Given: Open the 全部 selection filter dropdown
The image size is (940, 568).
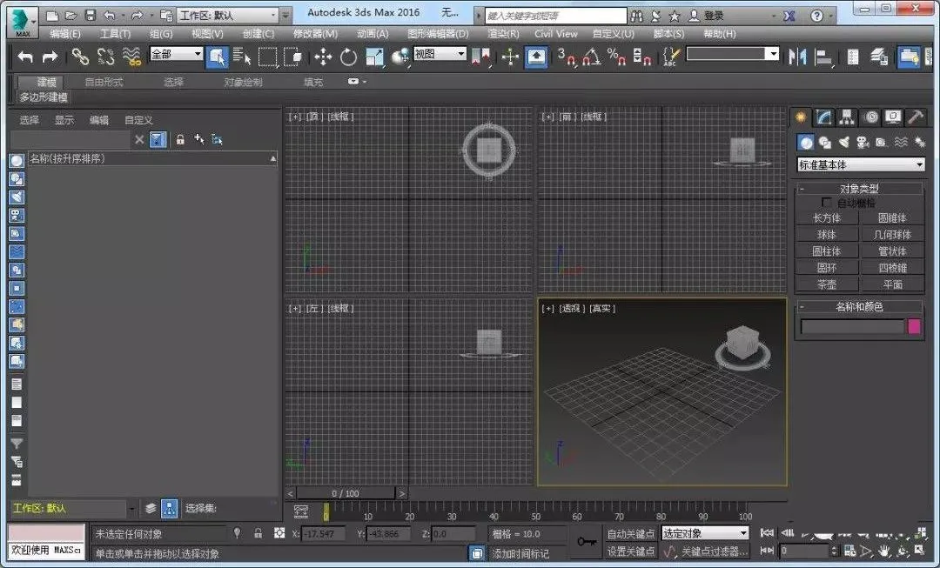Looking at the screenshot, I should coord(176,55).
